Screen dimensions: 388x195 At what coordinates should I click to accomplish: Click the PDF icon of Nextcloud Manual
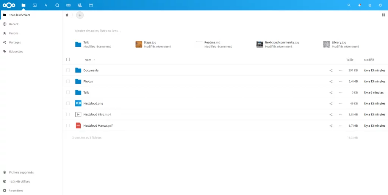click(78, 126)
